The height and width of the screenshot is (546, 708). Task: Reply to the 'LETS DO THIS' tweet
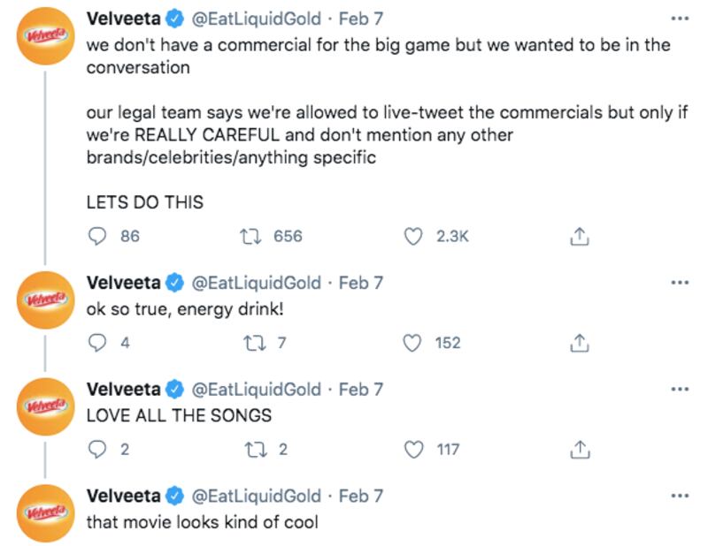coord(98,236)
